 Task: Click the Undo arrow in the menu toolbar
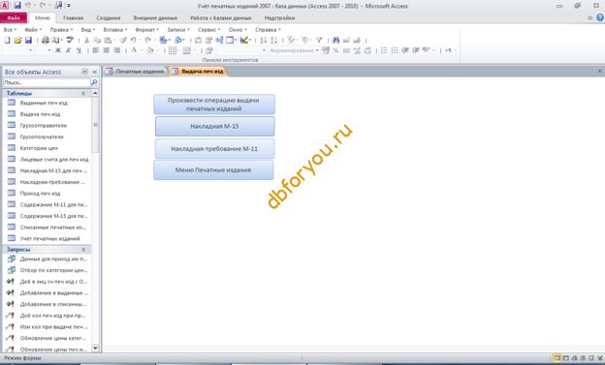click(133, 40)
